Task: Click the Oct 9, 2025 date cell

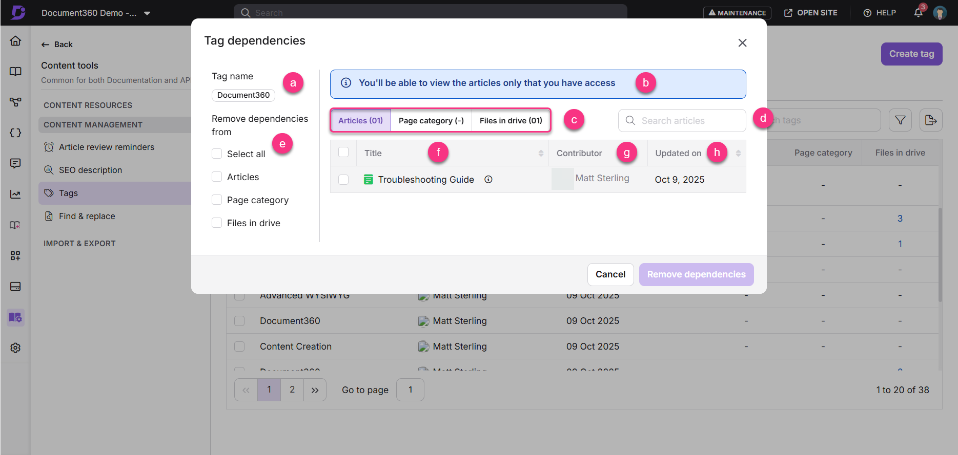Action: [680, 180]
